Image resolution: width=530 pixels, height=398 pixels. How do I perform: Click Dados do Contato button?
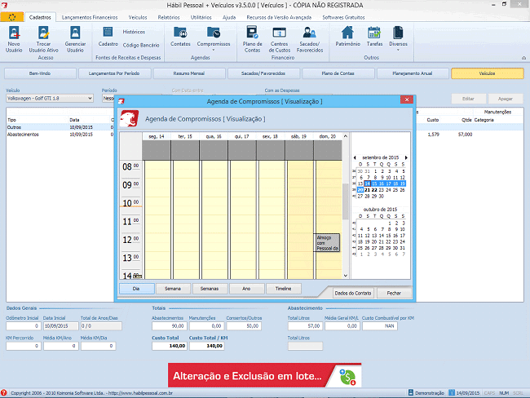tap(353, 293)
